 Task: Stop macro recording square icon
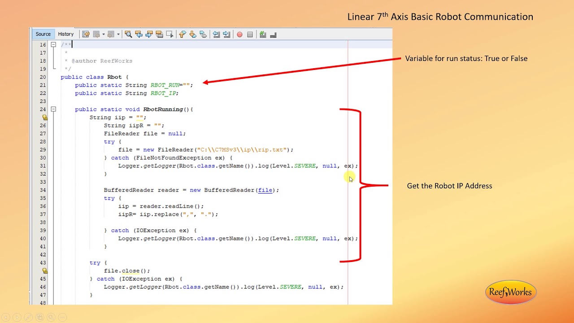click(x=250, y=34)
